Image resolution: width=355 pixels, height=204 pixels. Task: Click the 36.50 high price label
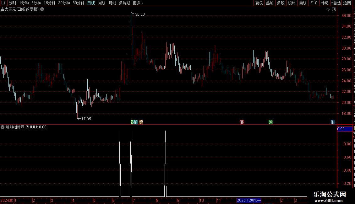140,14
